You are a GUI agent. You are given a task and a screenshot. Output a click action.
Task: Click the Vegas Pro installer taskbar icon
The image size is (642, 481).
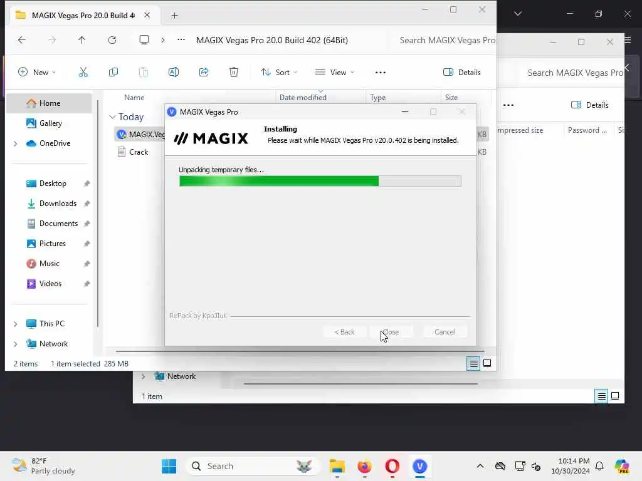coord(419,466)
